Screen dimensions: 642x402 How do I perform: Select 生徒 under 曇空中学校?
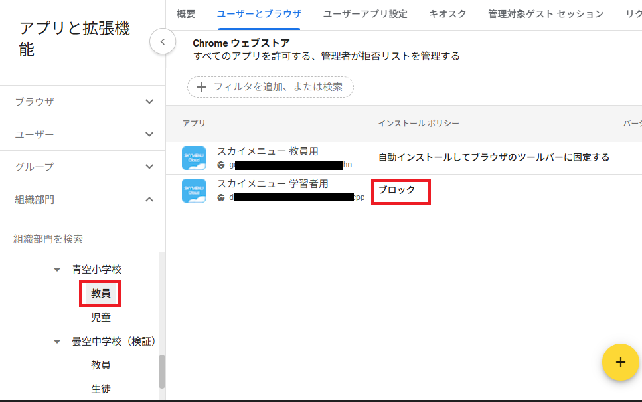(x=101, y=389)
